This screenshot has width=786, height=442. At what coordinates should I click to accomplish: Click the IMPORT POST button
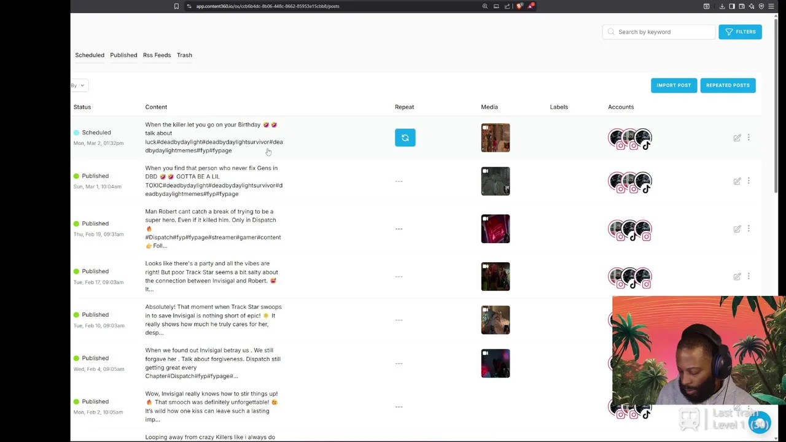pos(674,85)
